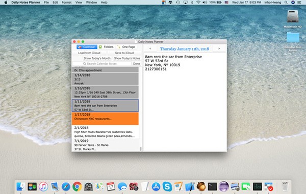Open the Window menu

91,3
